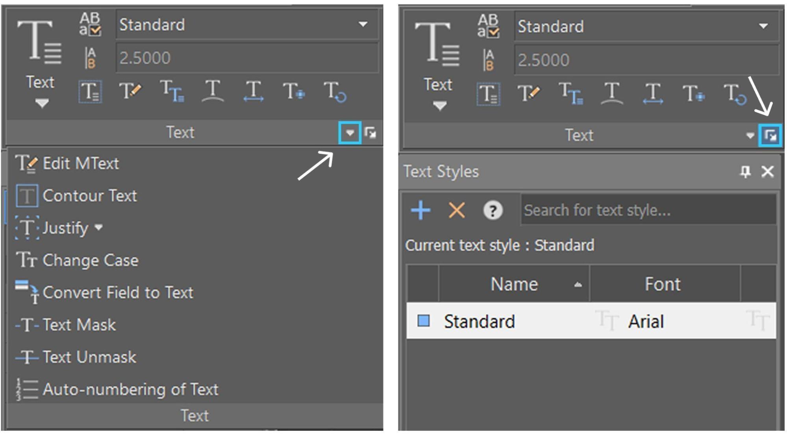
Task: Click Auto-numbering of Text icon
Action: [26, 389]
